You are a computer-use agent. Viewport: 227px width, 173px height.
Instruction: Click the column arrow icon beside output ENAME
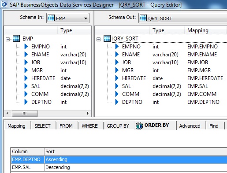117,55
